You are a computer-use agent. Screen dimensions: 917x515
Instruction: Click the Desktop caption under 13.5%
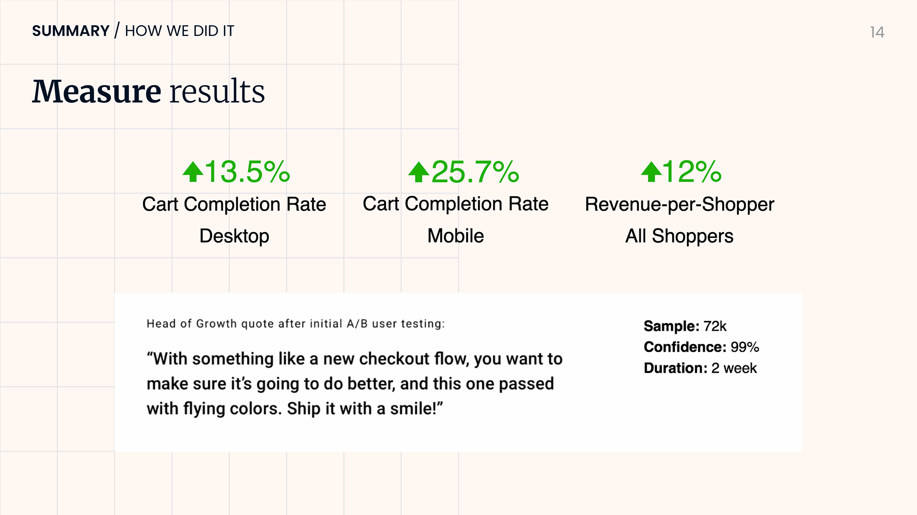click(234, 236)
